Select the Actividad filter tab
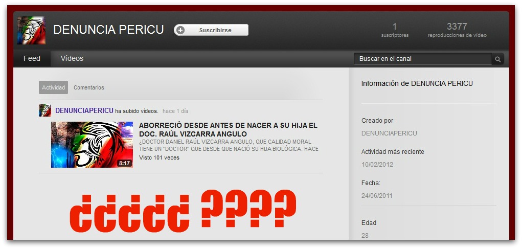The height and width of the screenshot is (249, 522). coord(53,87)
